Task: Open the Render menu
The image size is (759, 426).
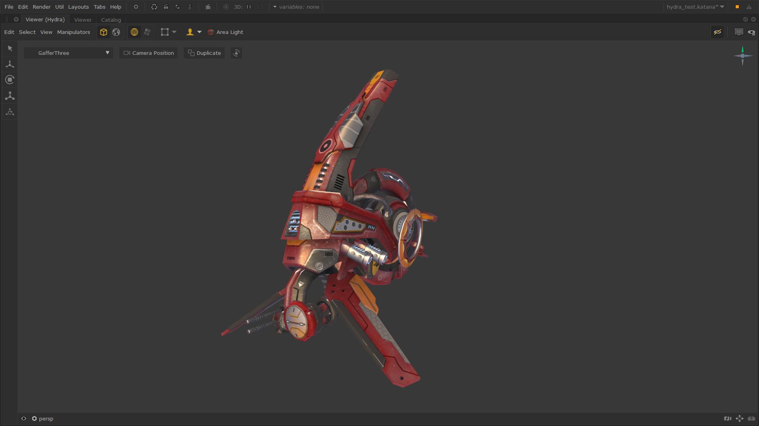Action: (42, 7)
